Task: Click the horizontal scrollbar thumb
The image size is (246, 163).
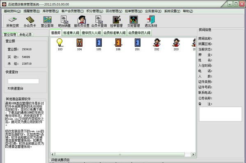Action: coord(120,154)
